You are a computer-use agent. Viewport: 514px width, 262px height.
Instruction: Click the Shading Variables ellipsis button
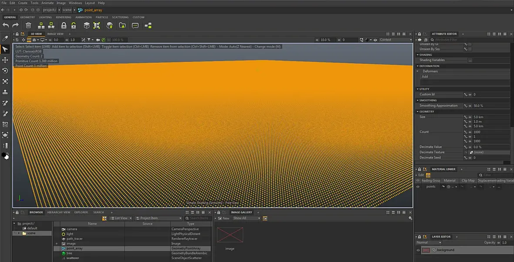click(470, 60)
